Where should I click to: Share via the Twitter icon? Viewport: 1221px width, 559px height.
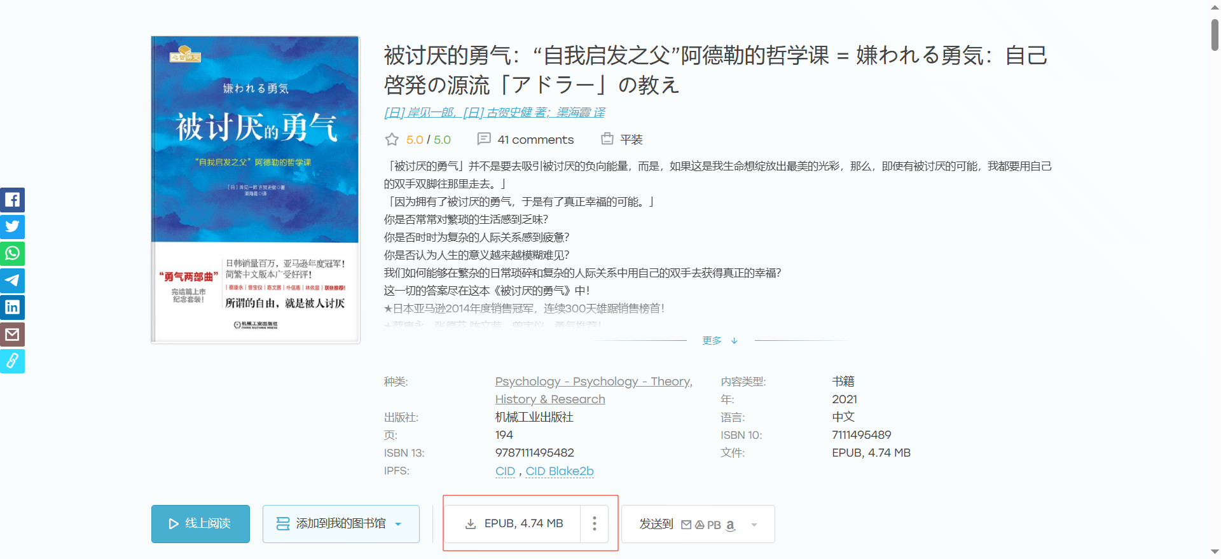tap(12, 226)
